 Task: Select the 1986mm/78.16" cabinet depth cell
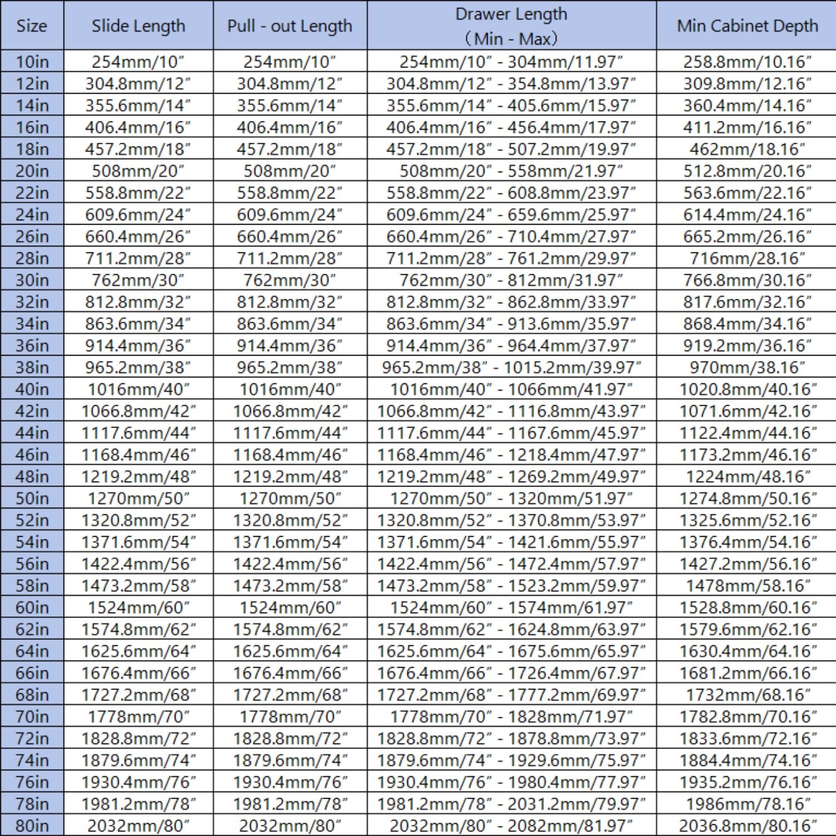pyautogui.click(x=747, y=804)
